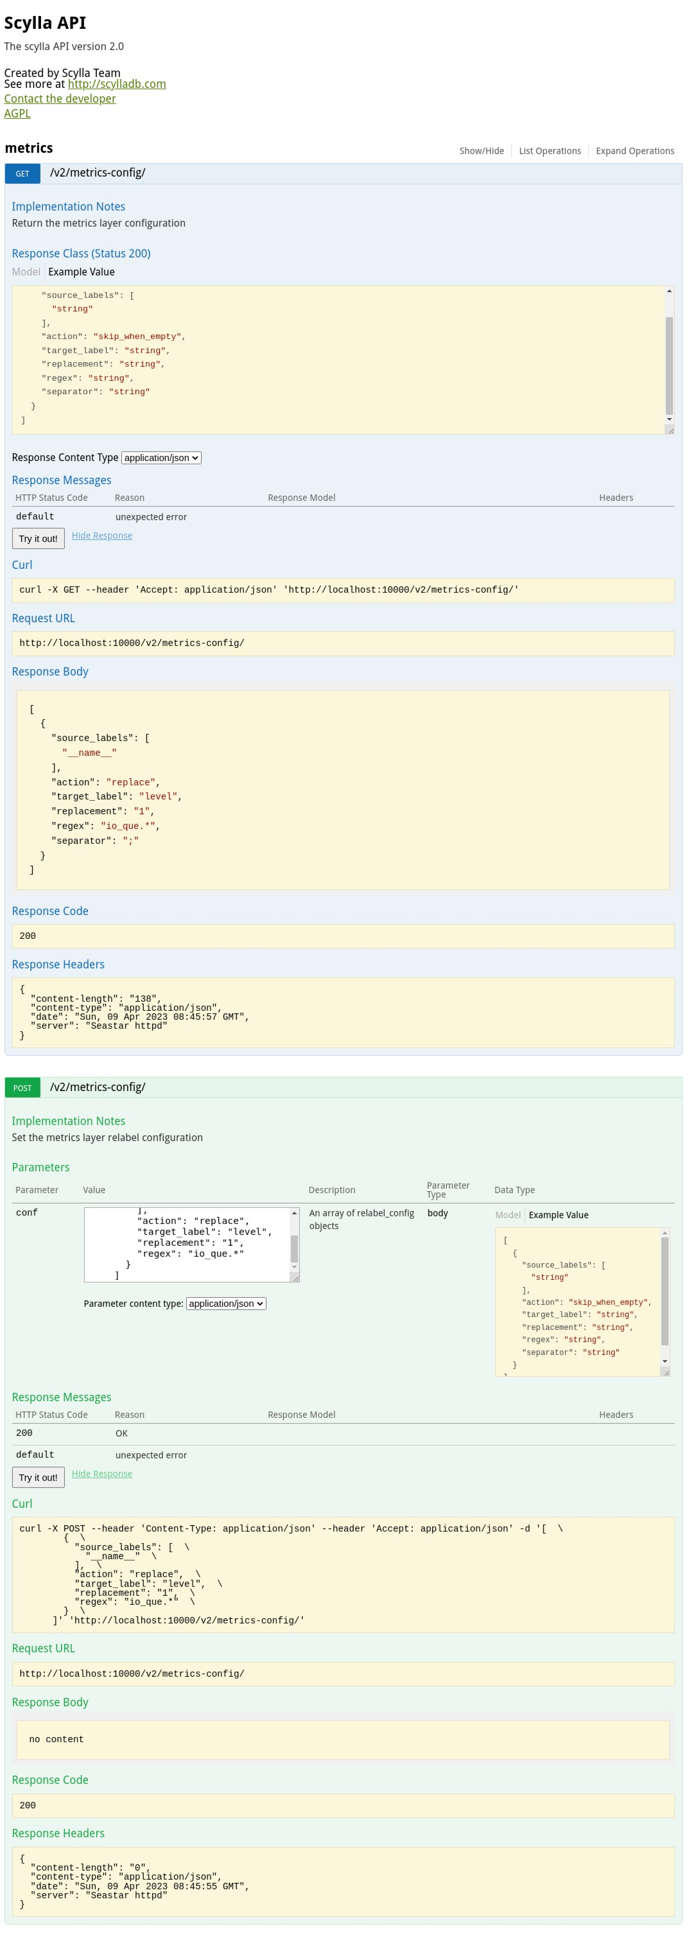Screen dimensions: 700x1933
Task: Open Response Content Type dropdown
Action: [161, 458]
